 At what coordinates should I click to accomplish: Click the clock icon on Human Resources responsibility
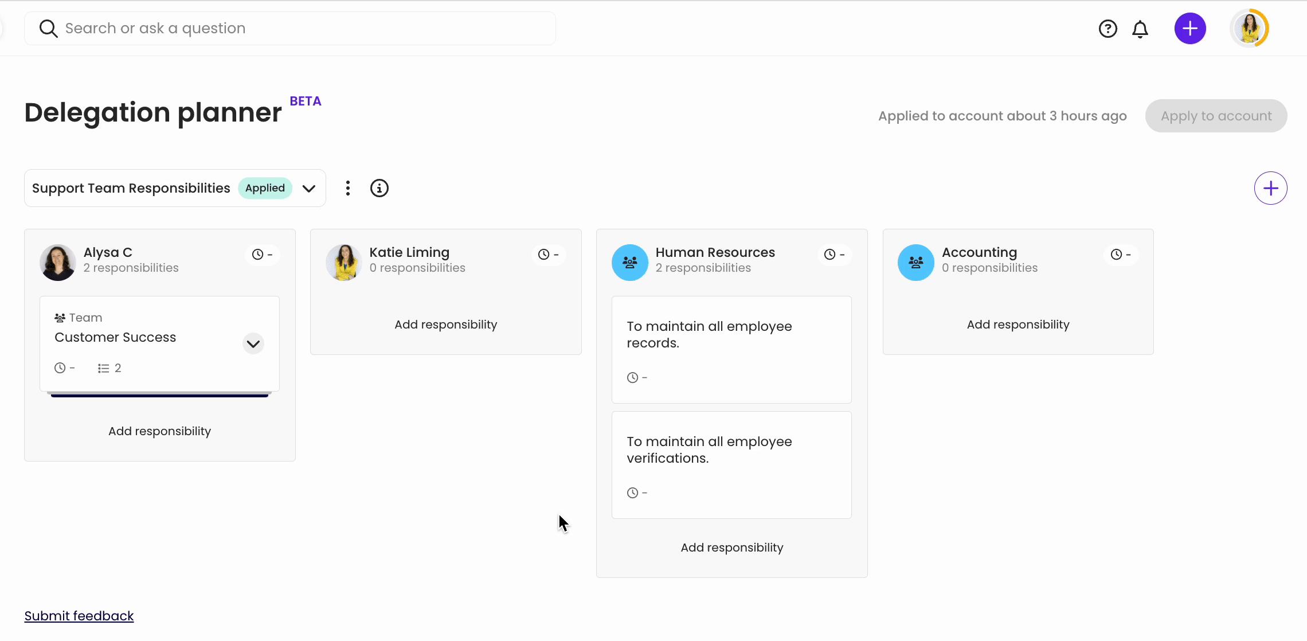633,378
